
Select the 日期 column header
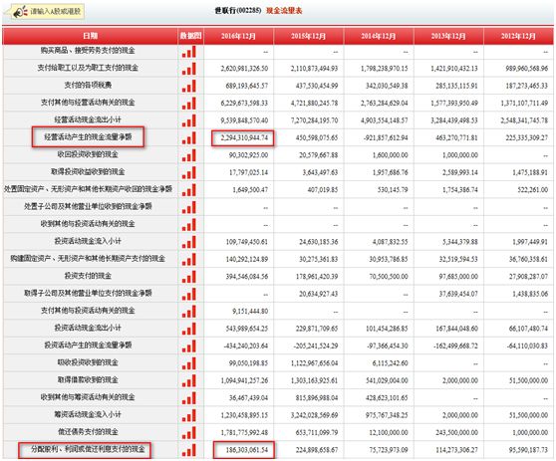tap(90, 36)
